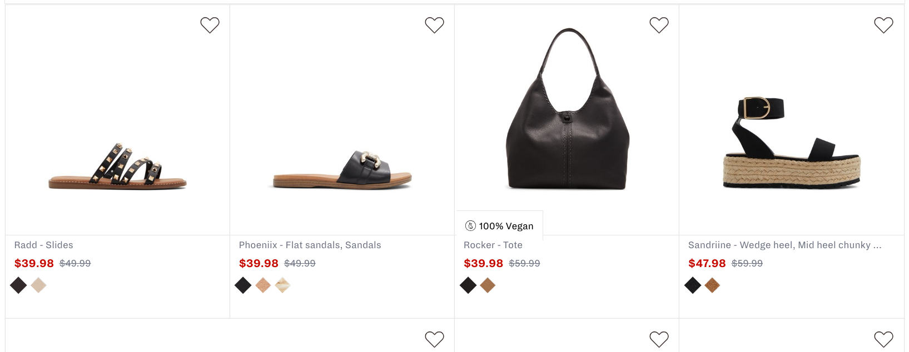This screenshot has height=352, width=909.
Task: Select cream swatch under Phoeniix sandals
Action: click(x=282, y=285)
